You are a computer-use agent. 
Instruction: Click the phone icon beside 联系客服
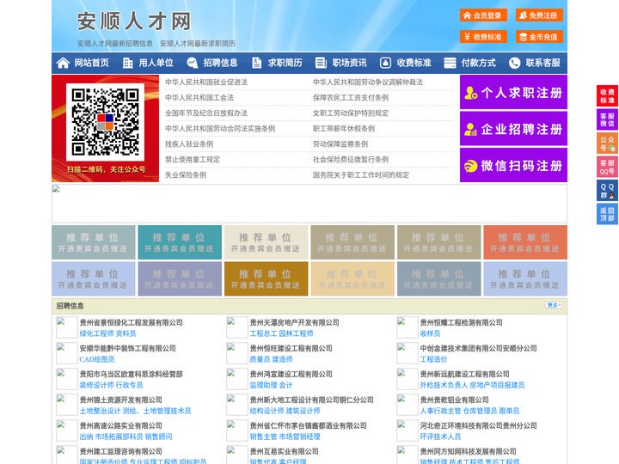tap(514, 63)
